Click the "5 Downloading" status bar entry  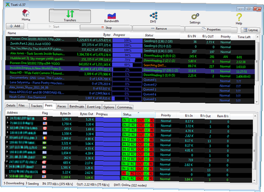[x=14, y=183]
